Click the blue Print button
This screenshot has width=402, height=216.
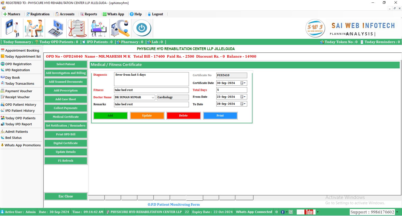(220, 116)
